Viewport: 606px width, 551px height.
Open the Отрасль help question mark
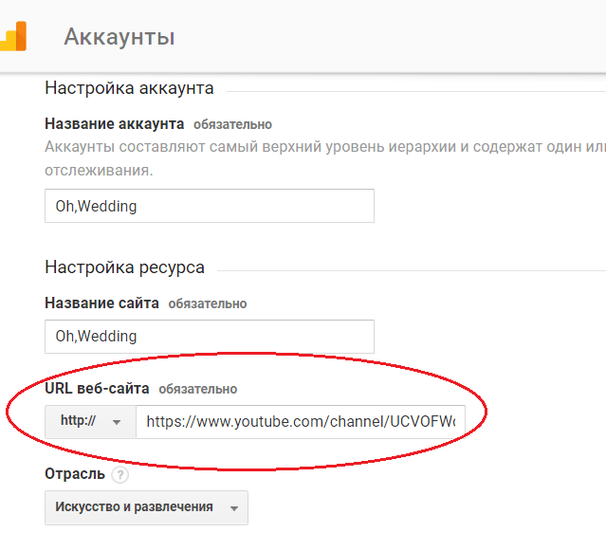point(120,475)
